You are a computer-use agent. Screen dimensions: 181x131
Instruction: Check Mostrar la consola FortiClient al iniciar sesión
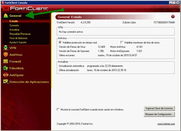pos(58,109)
